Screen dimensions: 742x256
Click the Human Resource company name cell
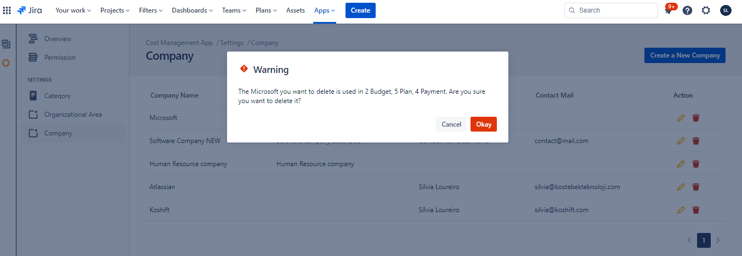[x=188, y=164]
